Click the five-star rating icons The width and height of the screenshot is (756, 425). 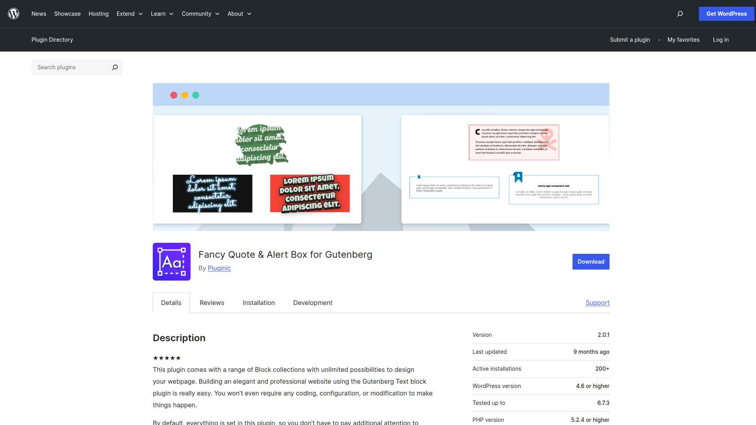point(167,358)
